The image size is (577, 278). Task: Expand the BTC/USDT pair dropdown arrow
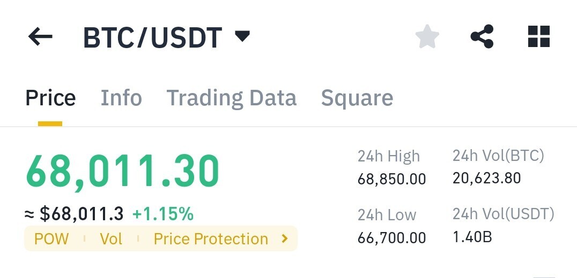coord(242,36)
